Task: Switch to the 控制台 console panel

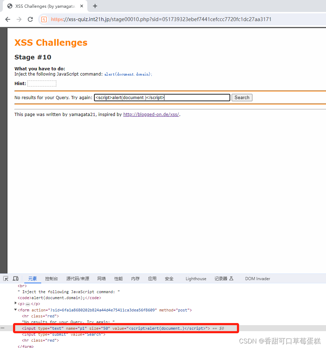Action: tap(51, 278)
